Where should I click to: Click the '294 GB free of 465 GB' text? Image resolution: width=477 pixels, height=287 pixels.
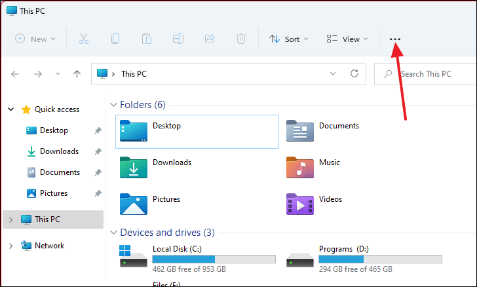[x=356, y=269]
